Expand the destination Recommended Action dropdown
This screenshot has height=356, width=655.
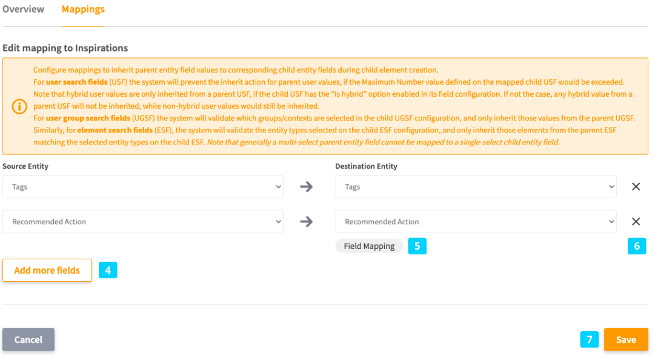pyautogui.click(x=476, y=222)
